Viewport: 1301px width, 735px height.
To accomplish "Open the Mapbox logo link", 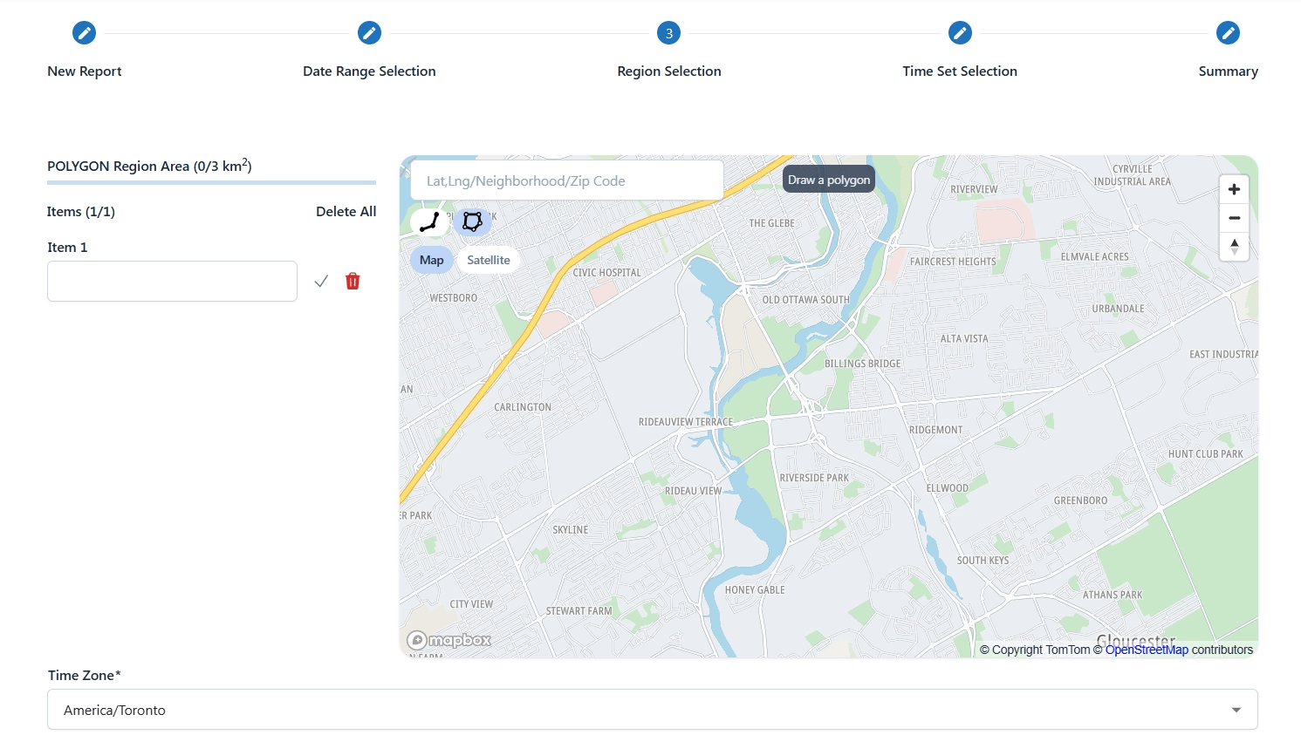I will pos(449,641).
